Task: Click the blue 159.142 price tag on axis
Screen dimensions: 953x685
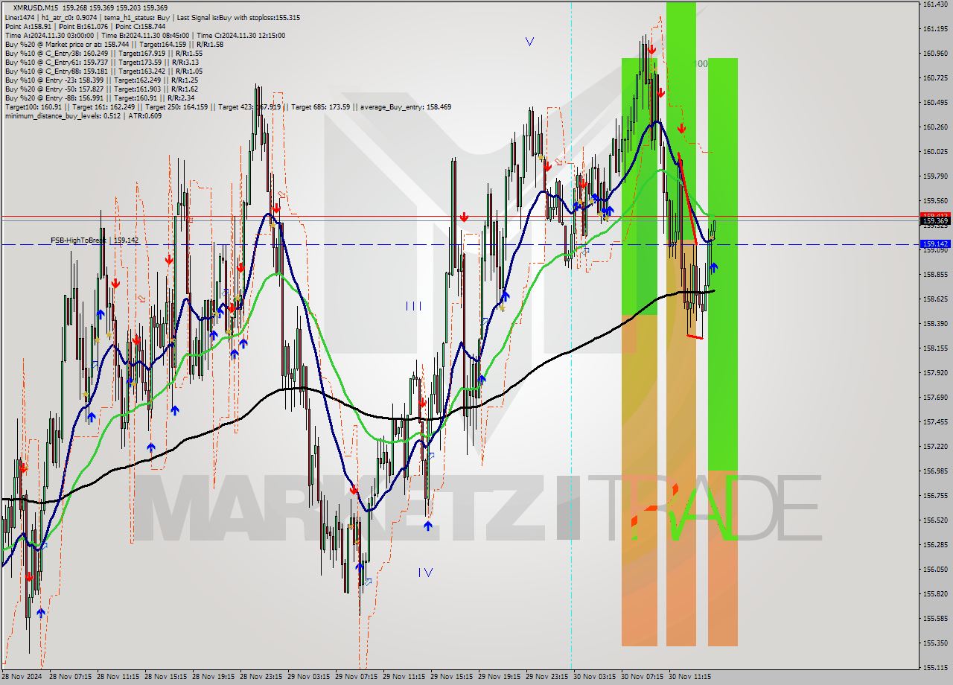Action: click(935, 243)
